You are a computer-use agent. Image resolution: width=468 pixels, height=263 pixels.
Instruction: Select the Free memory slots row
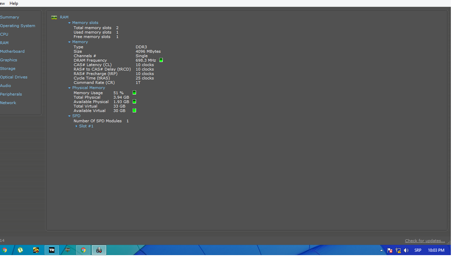pyautogui.click(x=96, y=37)
